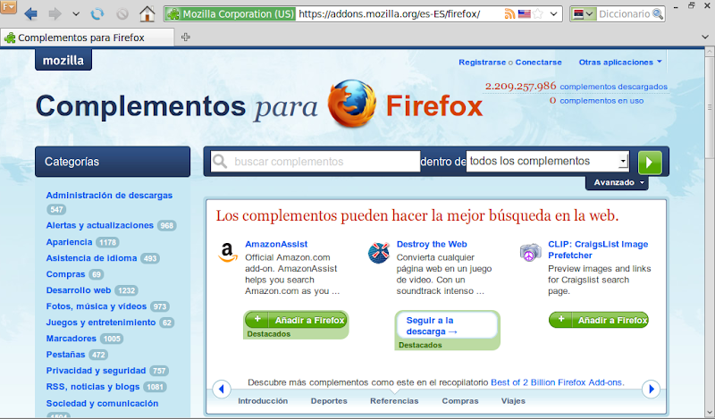This screenshot has width=715, height=419.
Task: Open Administración de descargas category
Action: 109,195
